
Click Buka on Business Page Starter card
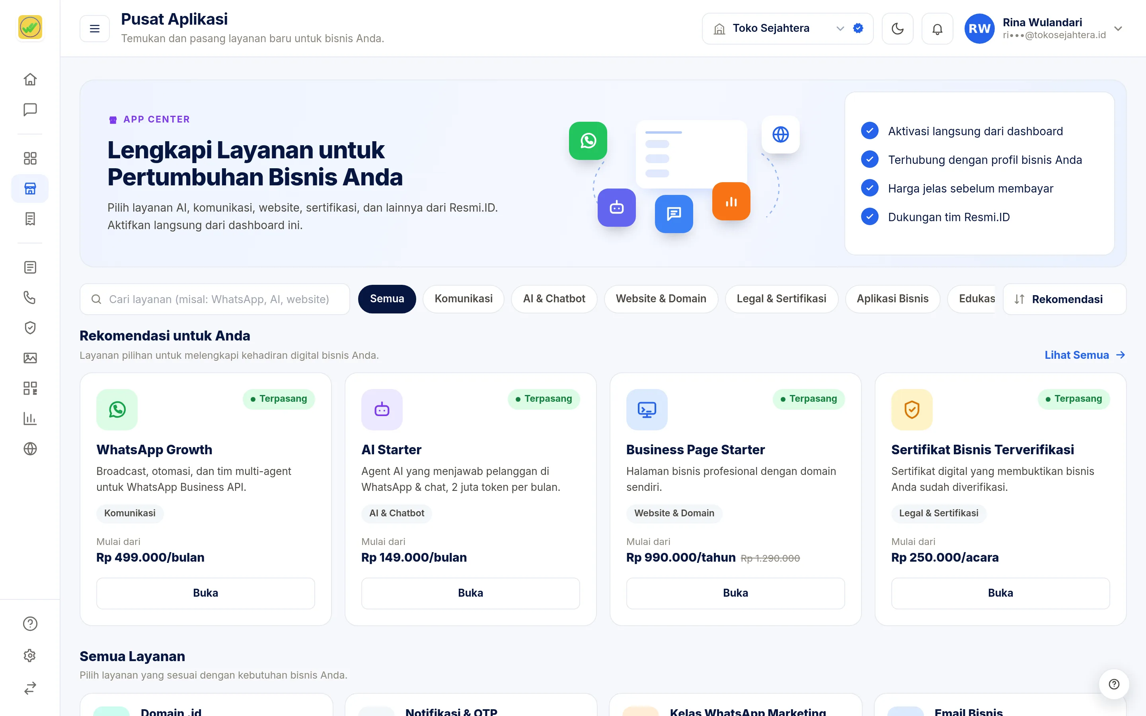735,593
